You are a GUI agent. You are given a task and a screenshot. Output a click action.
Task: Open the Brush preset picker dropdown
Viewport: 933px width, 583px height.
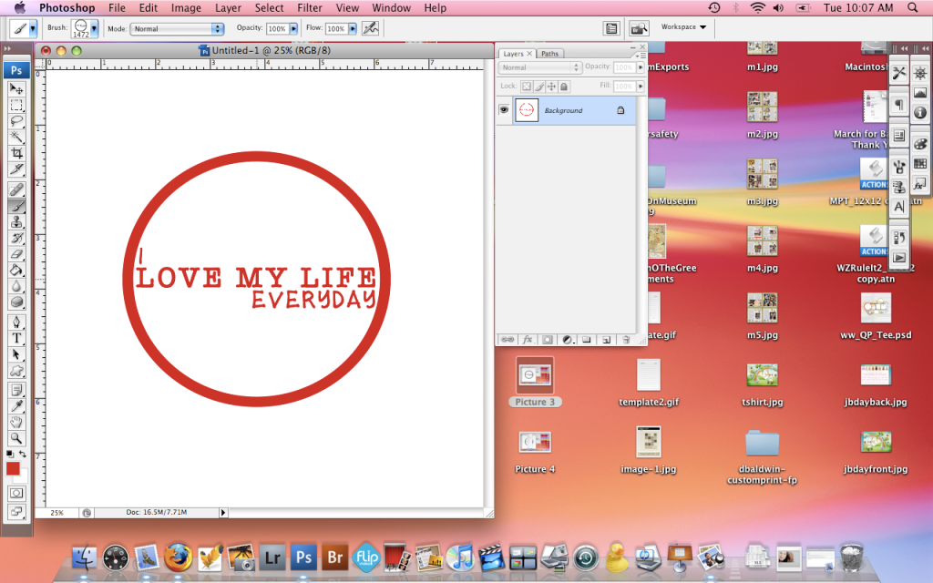pyautogui.click(x=94, y=28)
